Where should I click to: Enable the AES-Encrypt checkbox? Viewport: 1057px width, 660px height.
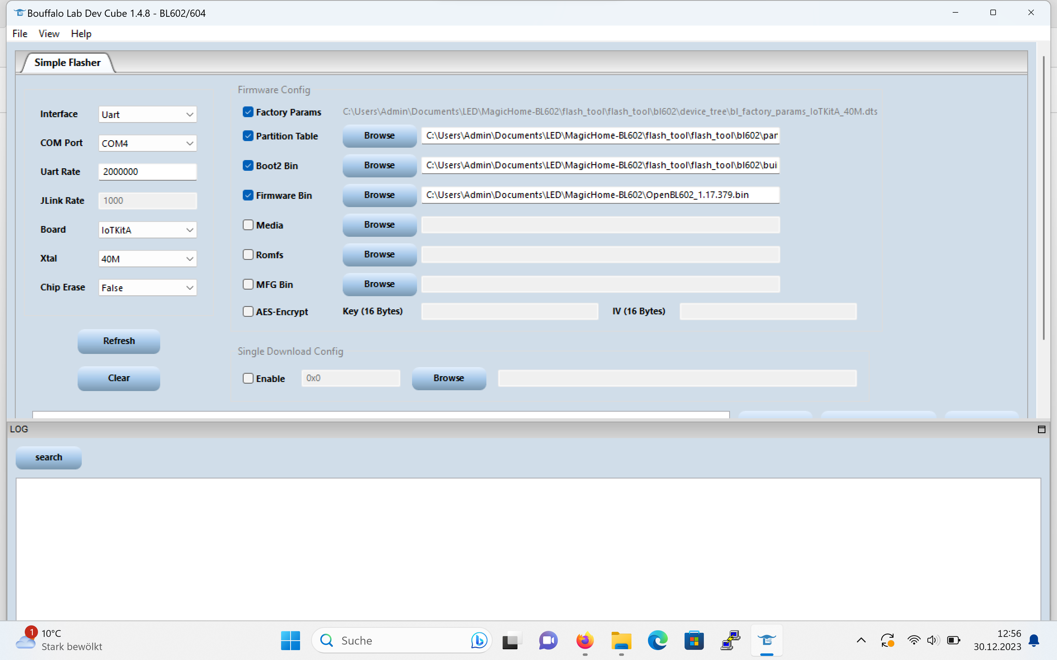point(248,311)
